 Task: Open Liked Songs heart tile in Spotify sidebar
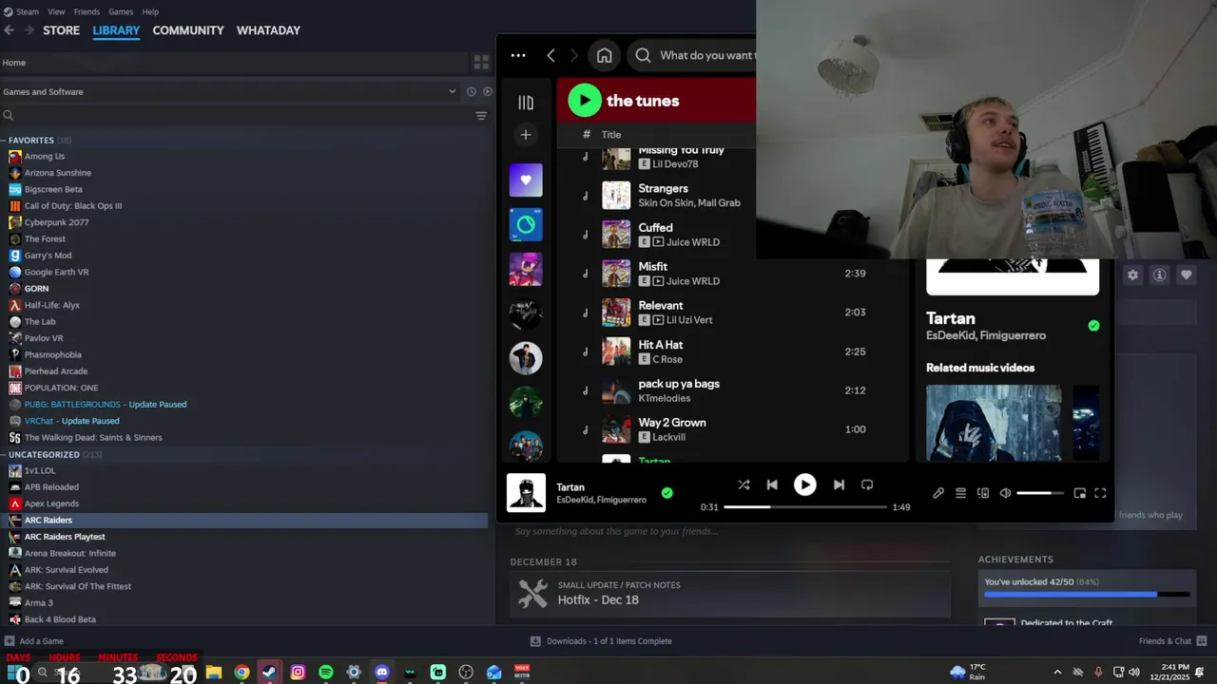point(526,180)
